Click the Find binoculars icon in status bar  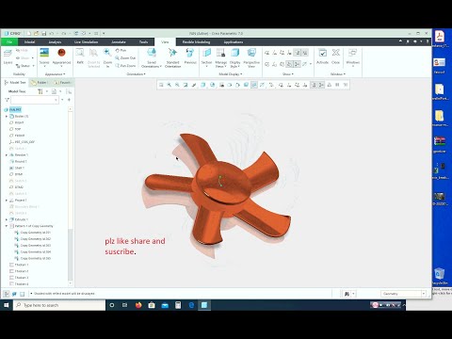(347, 294)
